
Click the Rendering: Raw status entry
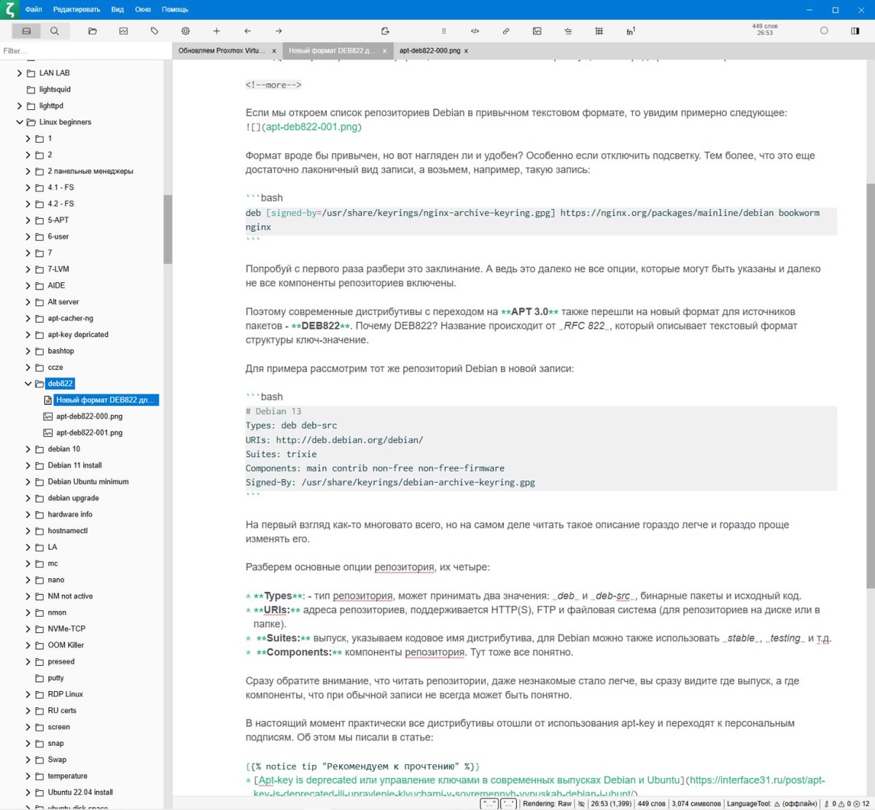[x=547, y=803]
